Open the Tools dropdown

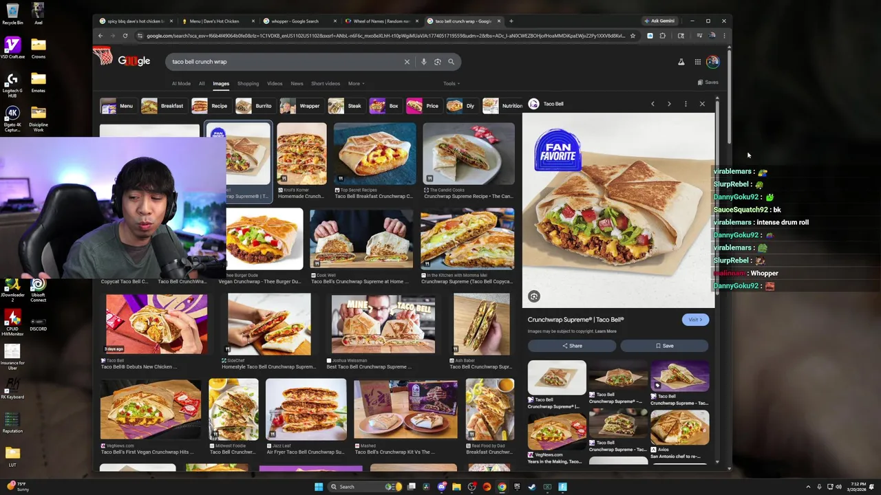[452, 84]
